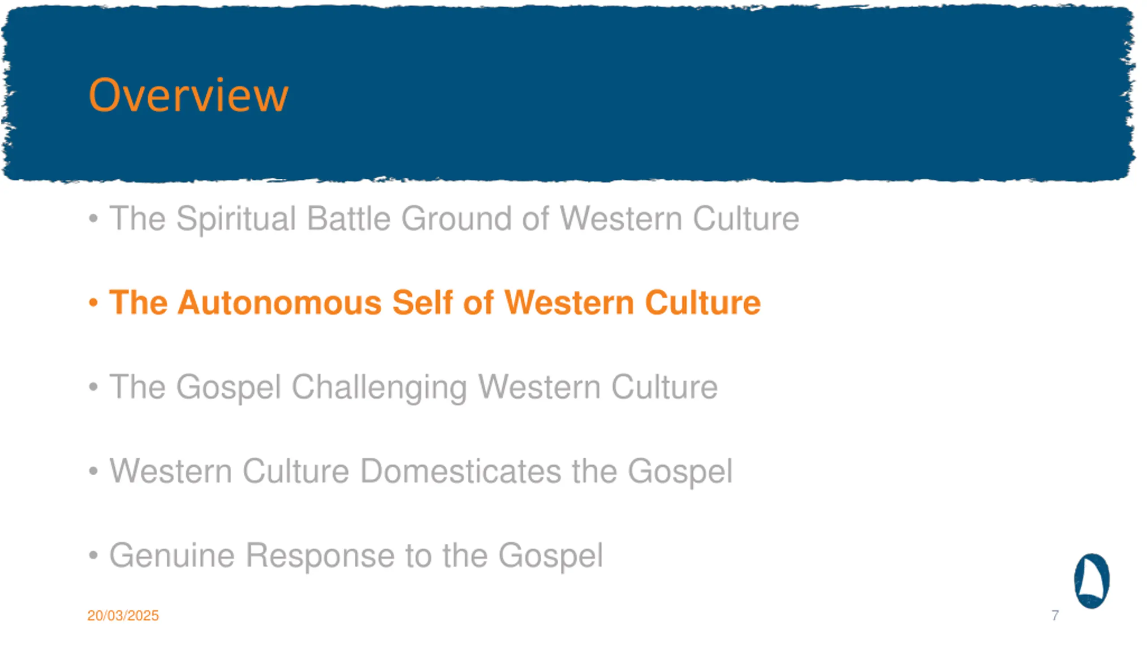
Task: Click the word 'Domesticates'
Action: click(x=461, y=472)
